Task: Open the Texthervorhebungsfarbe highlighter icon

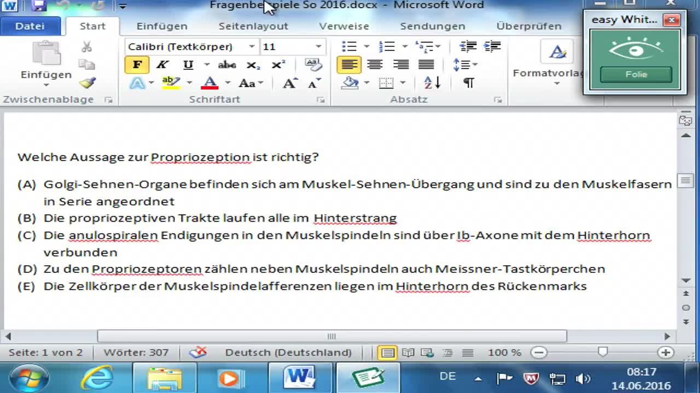Action: [x=170, y=83]
